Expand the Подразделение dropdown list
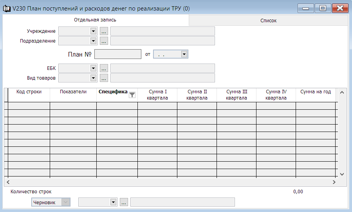 pyautogui.click(x=94, y=41)
